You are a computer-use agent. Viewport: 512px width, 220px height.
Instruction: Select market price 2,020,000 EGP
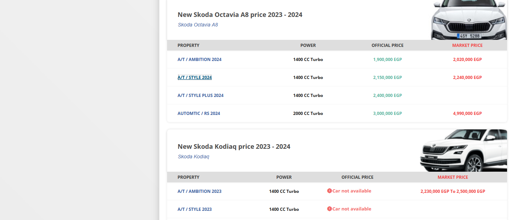pyautogui.click(x=467, y=60)
